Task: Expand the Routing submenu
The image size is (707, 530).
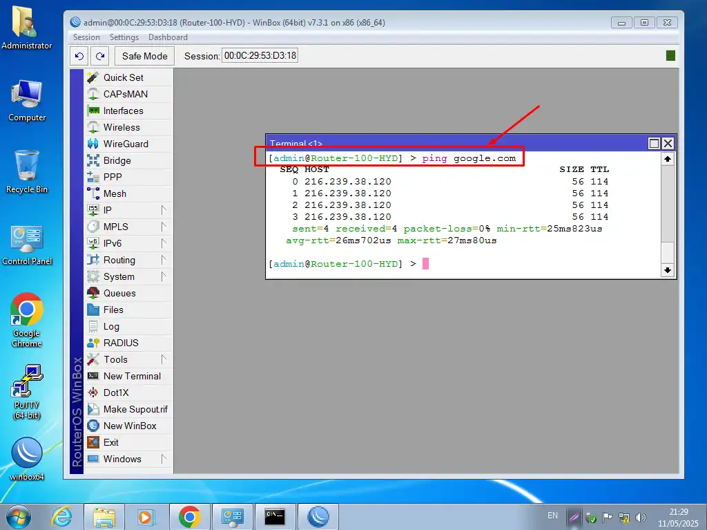Action: 164,260
